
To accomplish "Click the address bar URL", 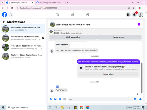I will (38, 8).
